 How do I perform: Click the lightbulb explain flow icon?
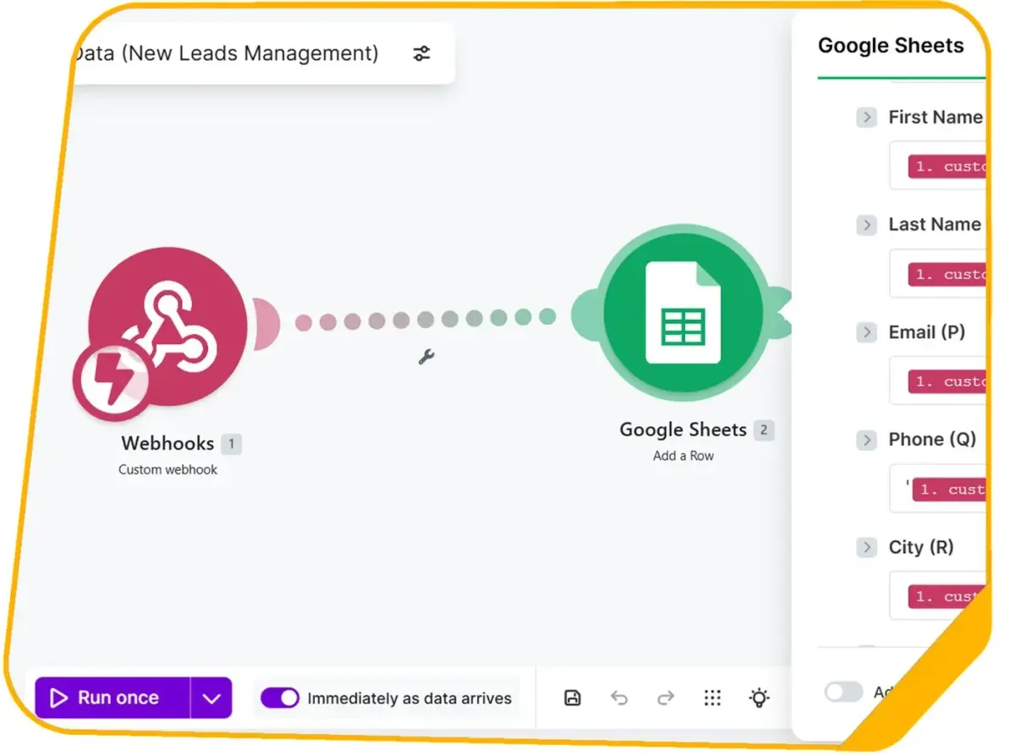tap(760, 698)
